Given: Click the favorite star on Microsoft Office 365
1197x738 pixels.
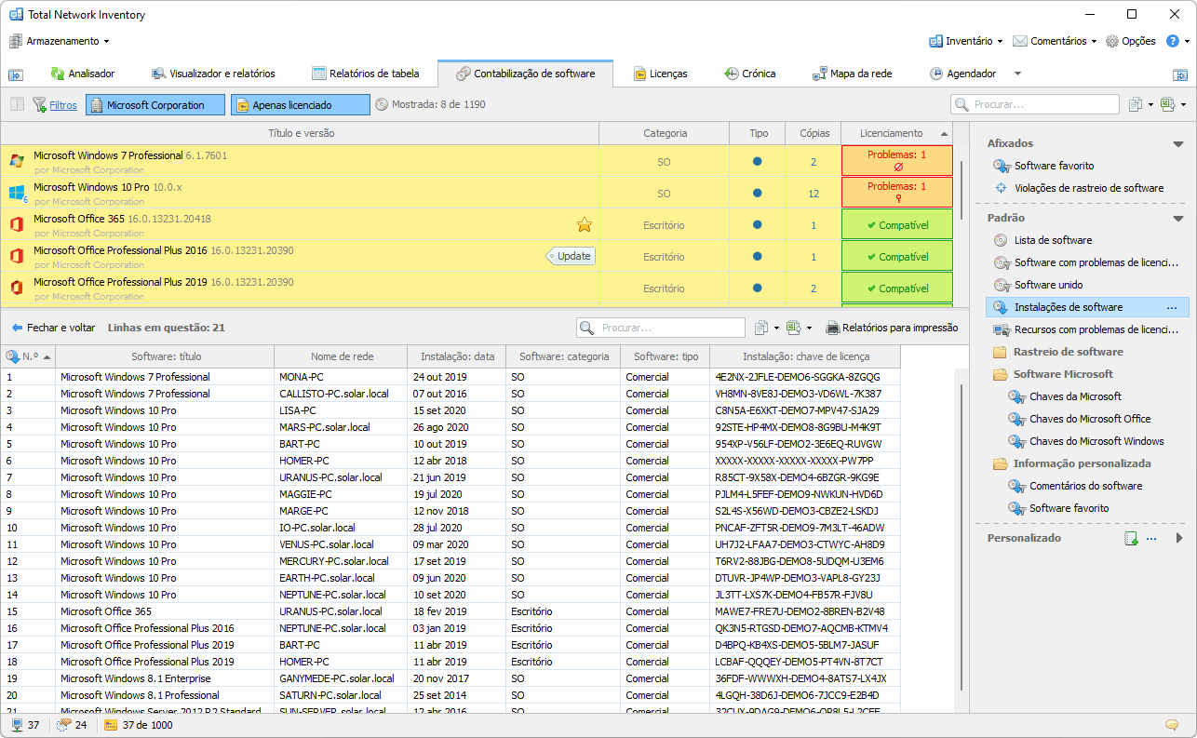Looking at the screenshot, I should click(585, 224).
